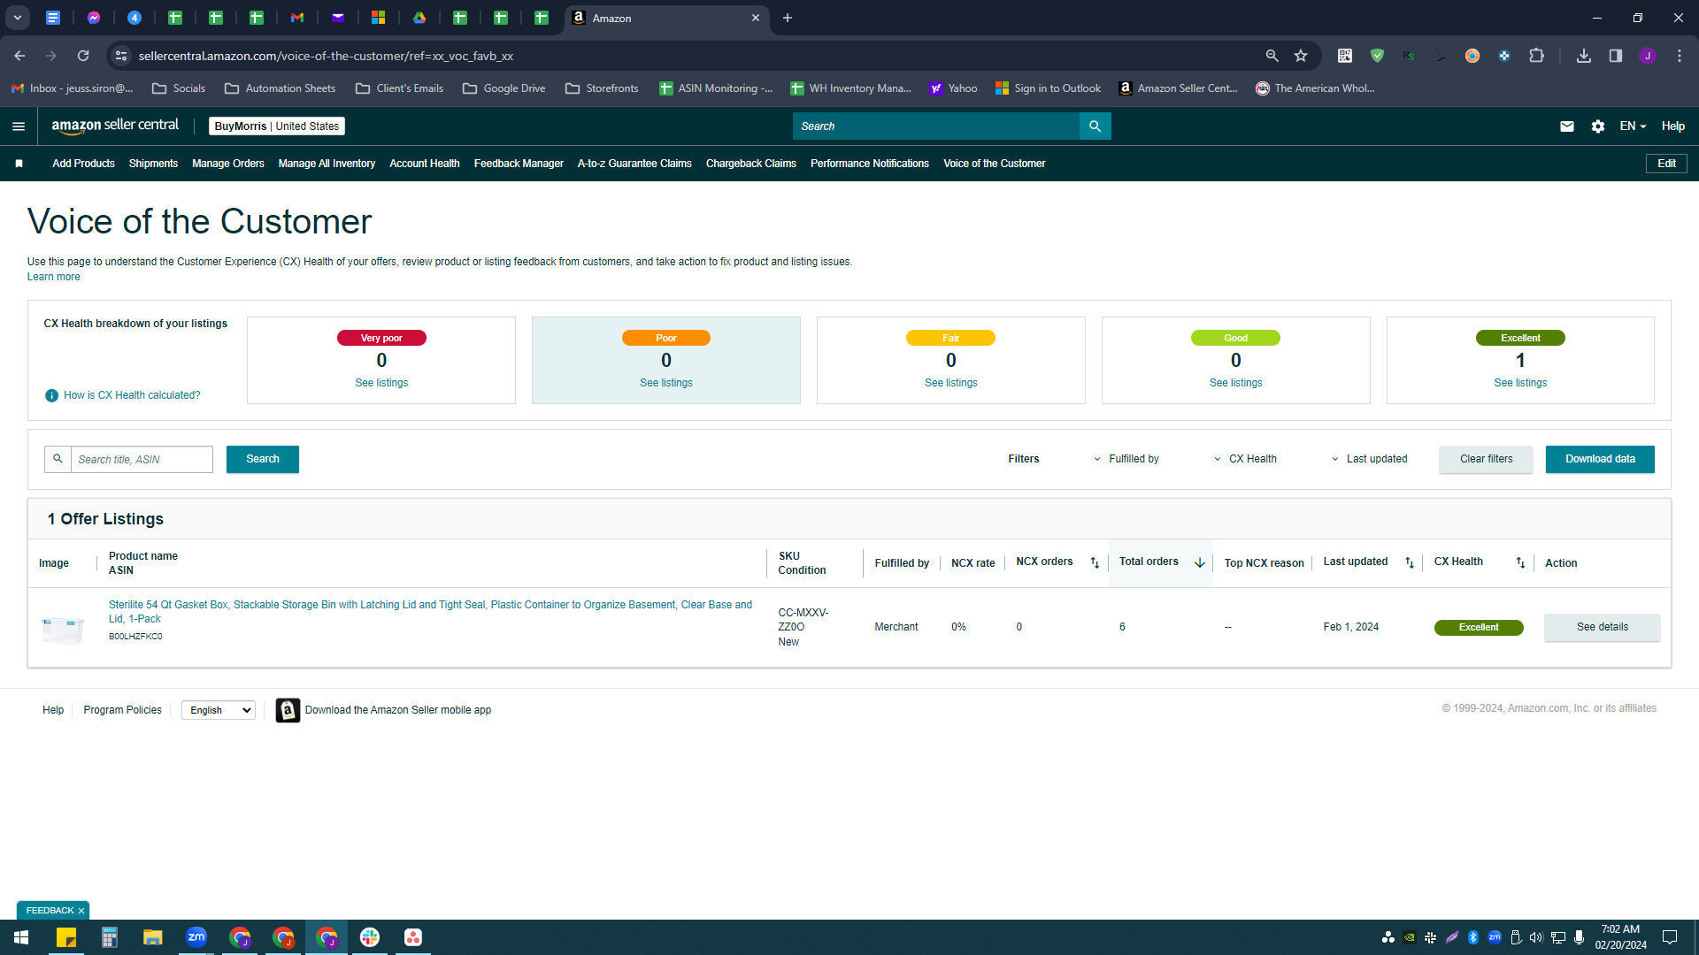Open the ASIN Monitoring bookmark
This screenshot has height=955, width=1699.
pos(716,88)
